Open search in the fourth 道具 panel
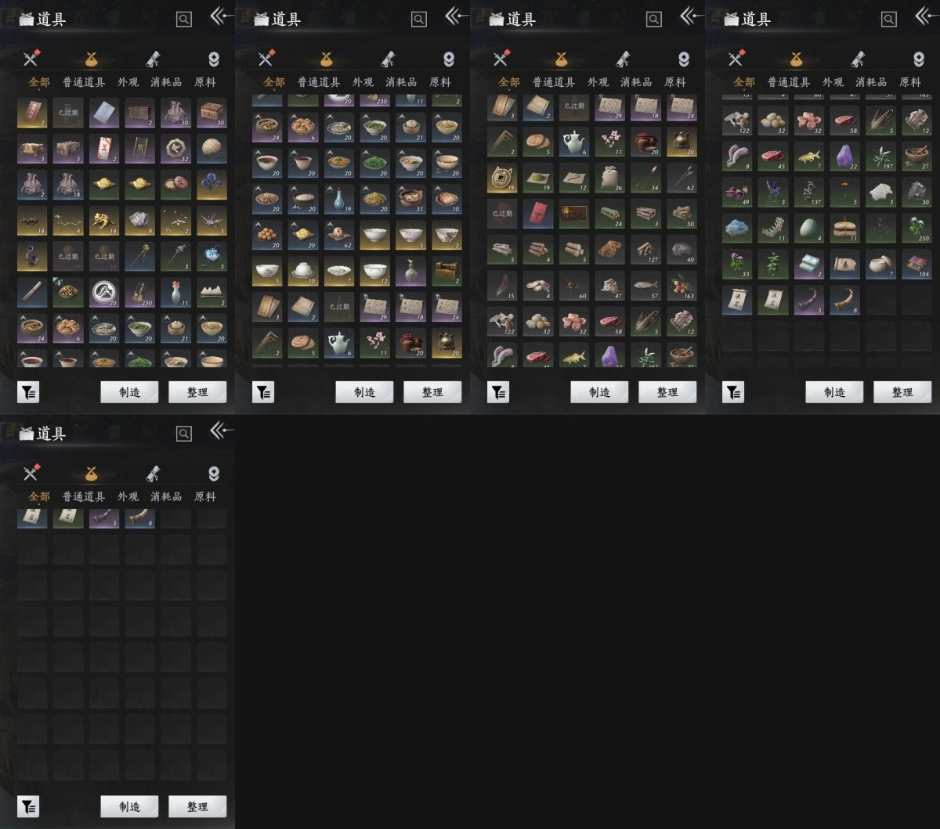Viewport: 940px width, 829px height. pyautogui.click(x=889, y=20)
